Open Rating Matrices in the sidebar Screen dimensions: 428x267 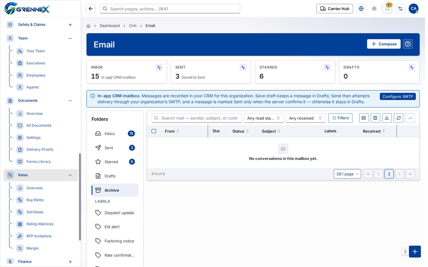click(40, 224)
